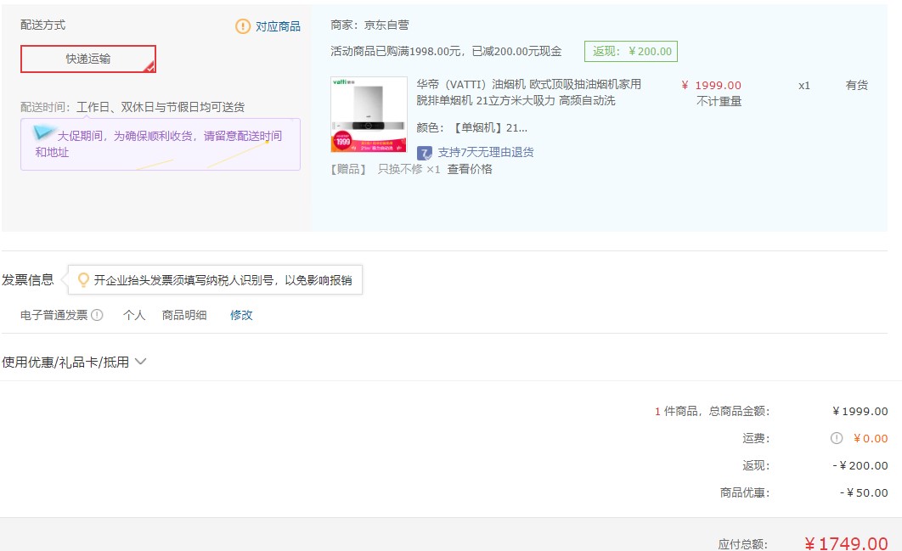Select the 快递运输 delivery option
902x551 pixels.
(88, 59)
